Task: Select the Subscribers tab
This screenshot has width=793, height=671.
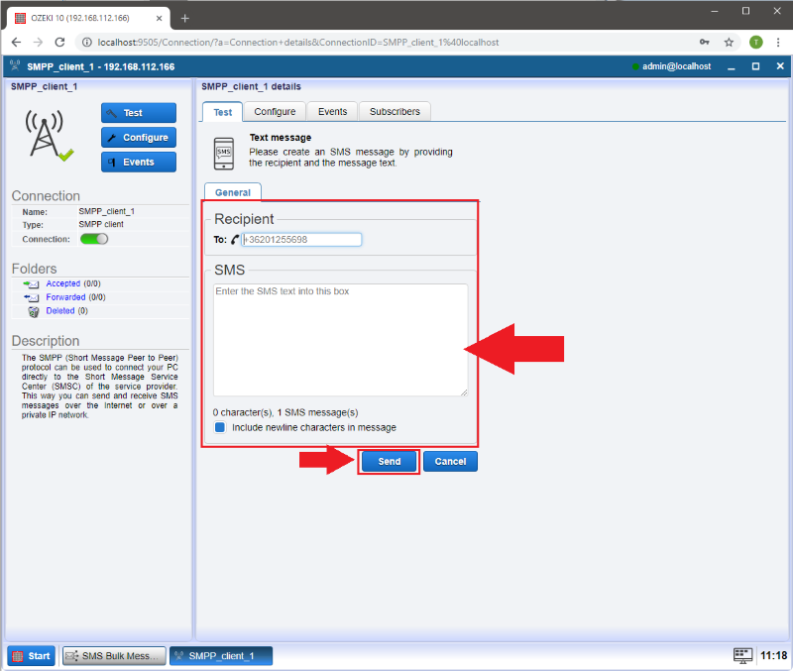Action: 395,112
